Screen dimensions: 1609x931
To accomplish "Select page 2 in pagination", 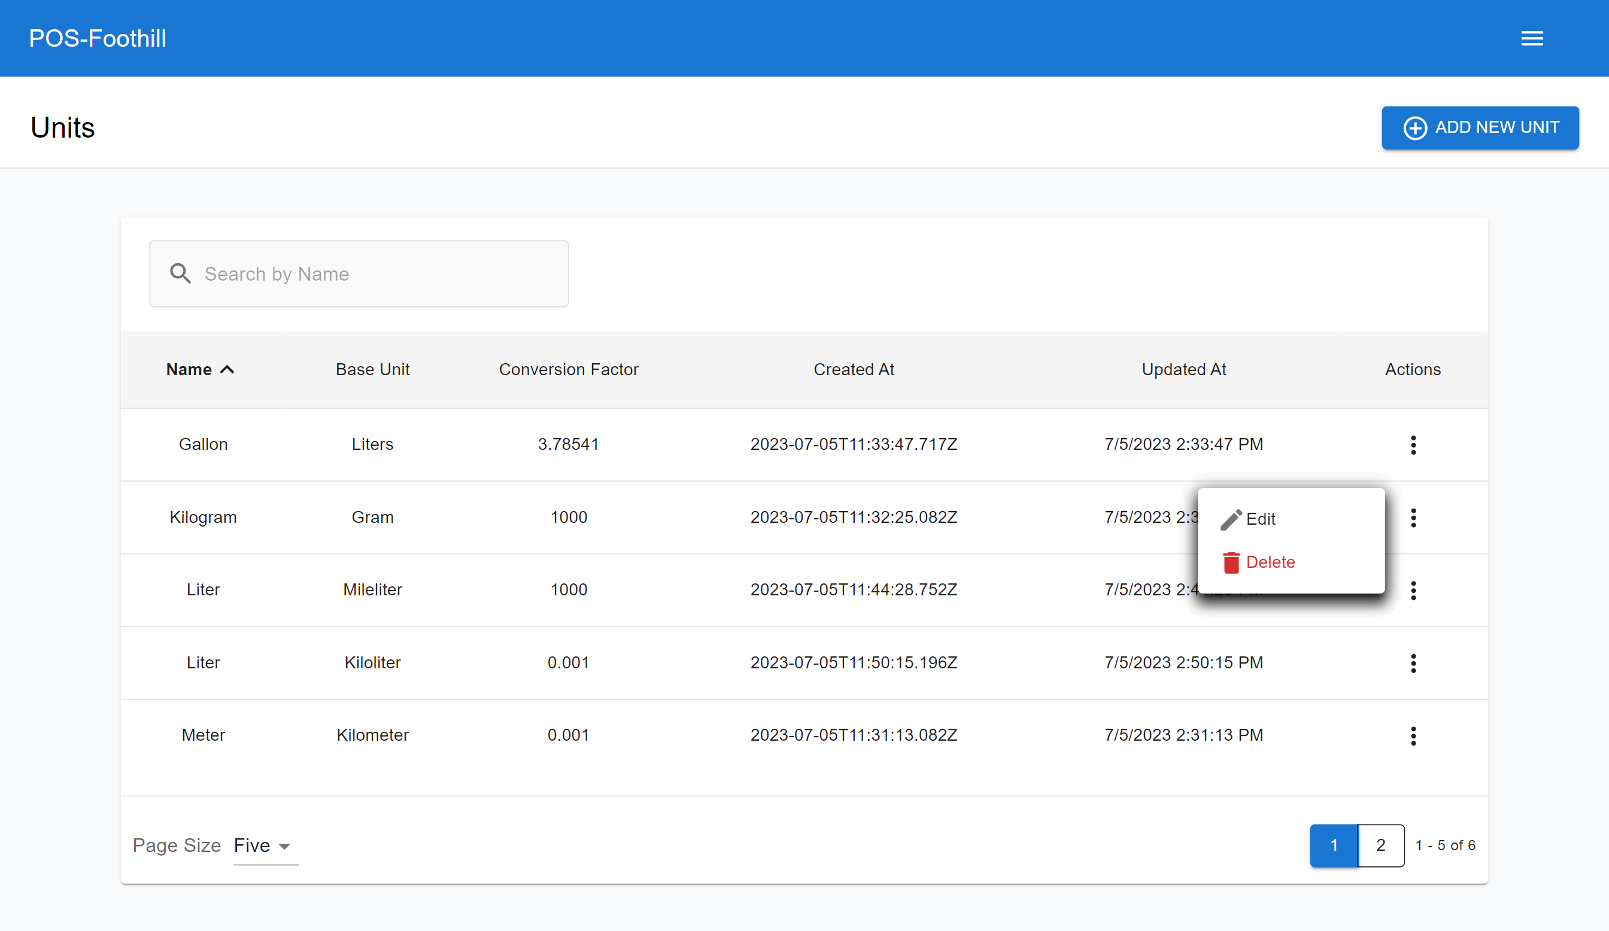I will tap(1380, 845).
